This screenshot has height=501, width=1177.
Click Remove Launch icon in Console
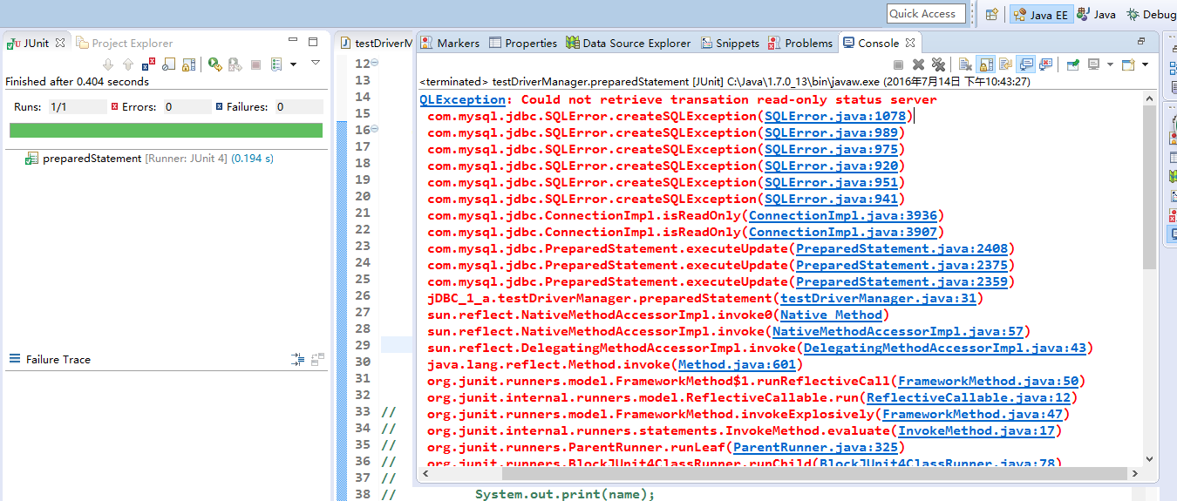pyautogui.click(x=918, y=64)
